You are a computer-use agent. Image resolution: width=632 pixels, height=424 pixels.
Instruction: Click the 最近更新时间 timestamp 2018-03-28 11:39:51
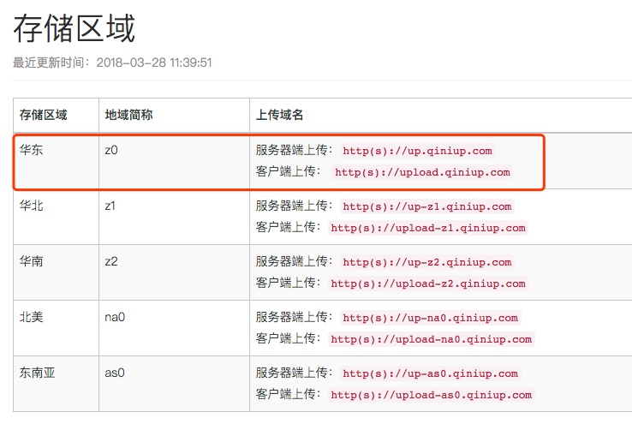pyautogui.click(x=154, y=63)
